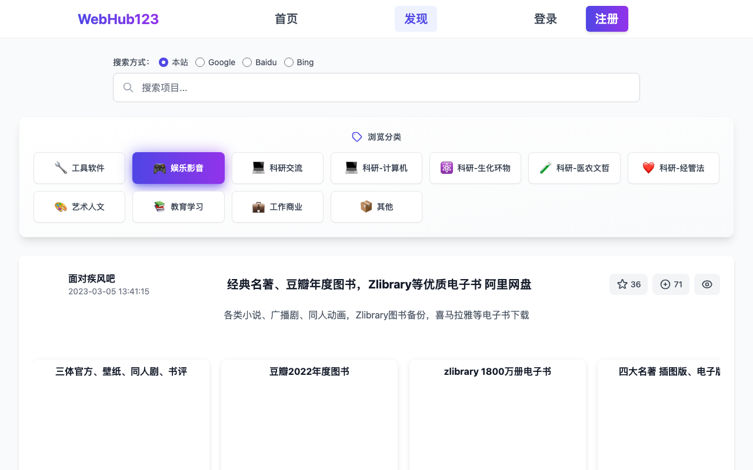
Task: Click the heart icon for 科研-经管法
Action: coord(648,168)
